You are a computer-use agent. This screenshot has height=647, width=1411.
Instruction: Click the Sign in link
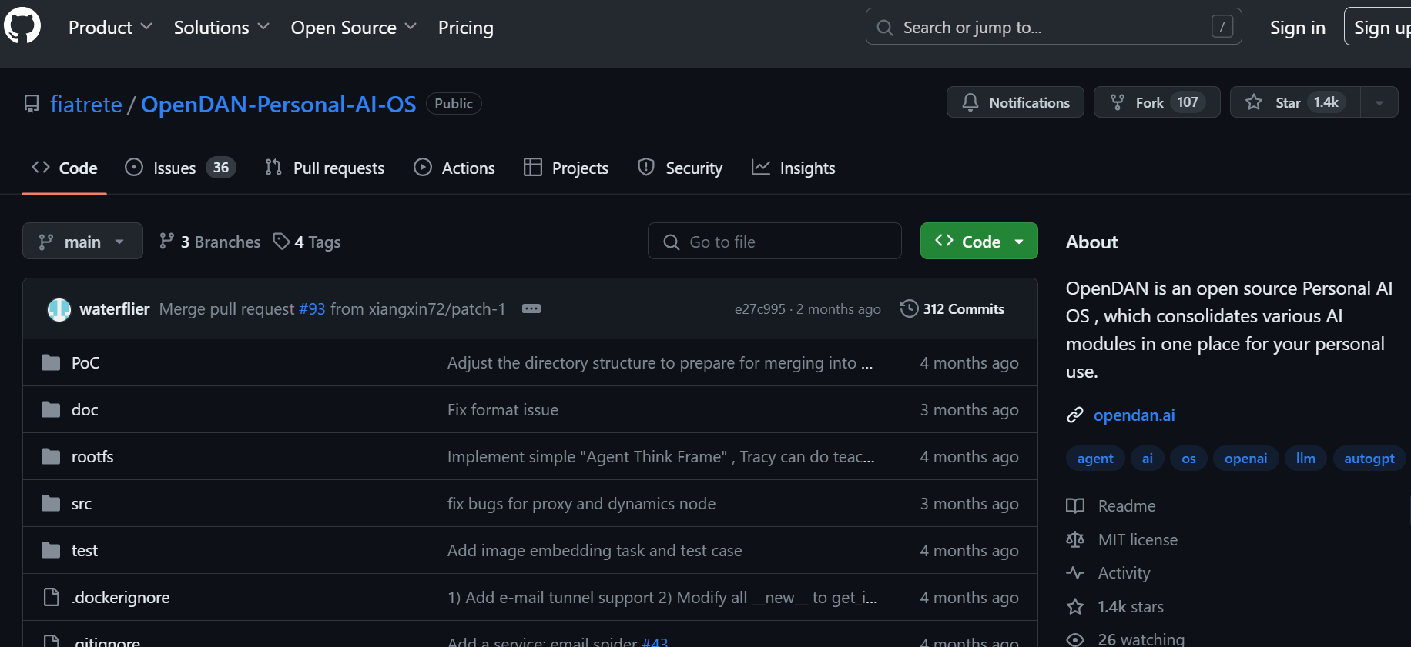[x=1298, y=28]
